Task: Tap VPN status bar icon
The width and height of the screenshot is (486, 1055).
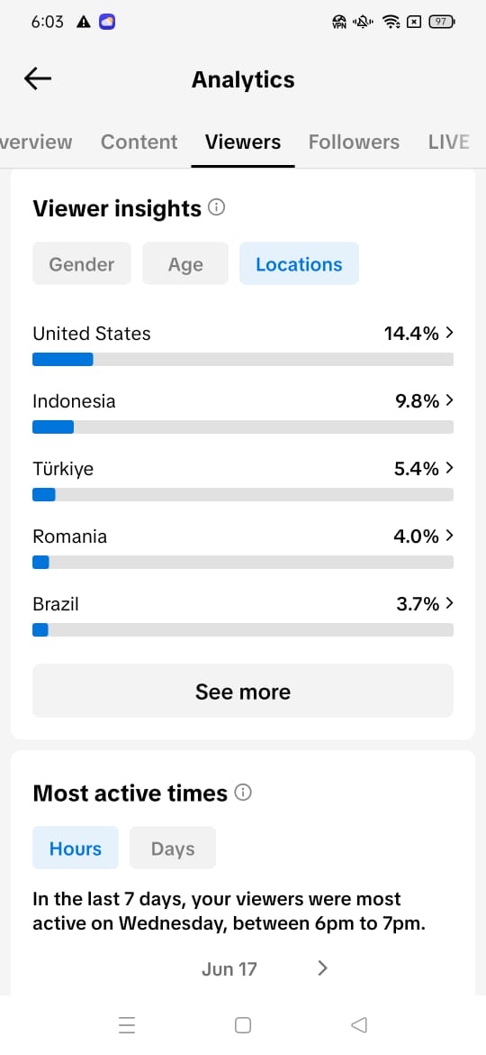Action: pos(339,23)
